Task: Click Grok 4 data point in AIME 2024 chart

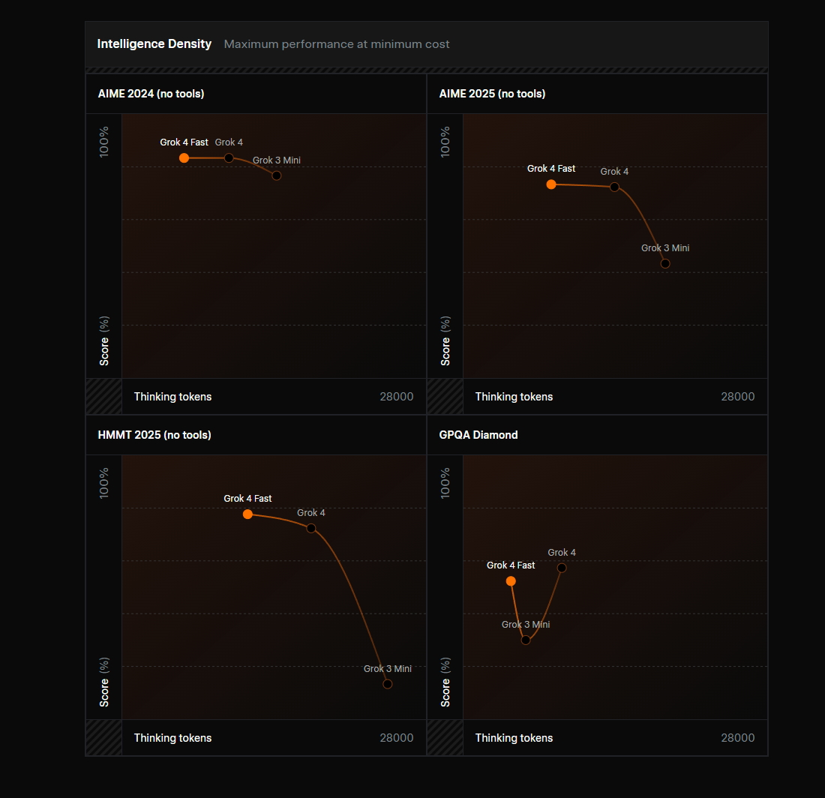Action: click(x=229, y=158)
